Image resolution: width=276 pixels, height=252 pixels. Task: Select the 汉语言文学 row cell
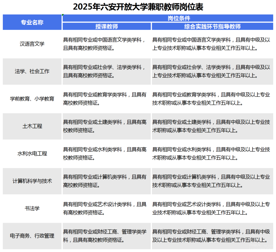point(32,44)
